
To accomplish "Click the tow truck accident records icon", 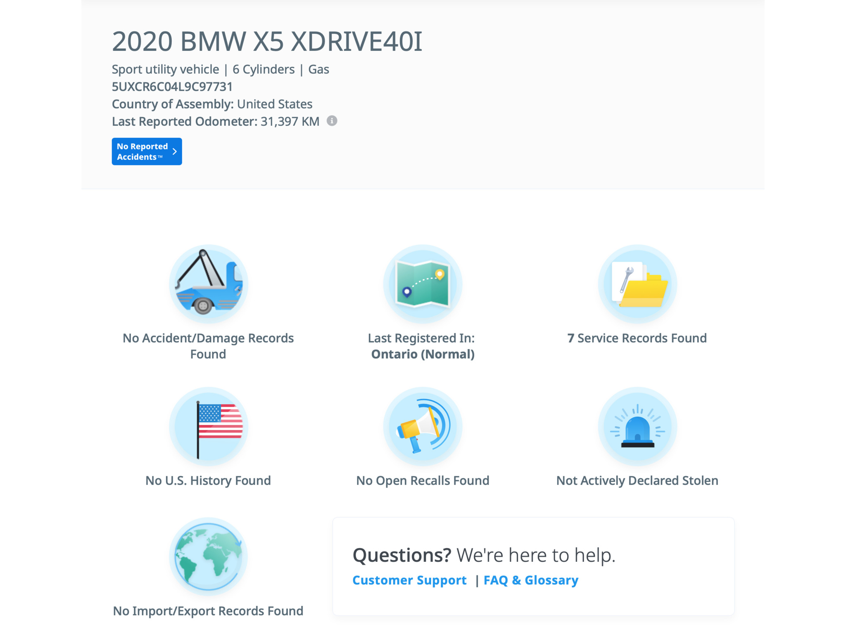I will (208, 284).
